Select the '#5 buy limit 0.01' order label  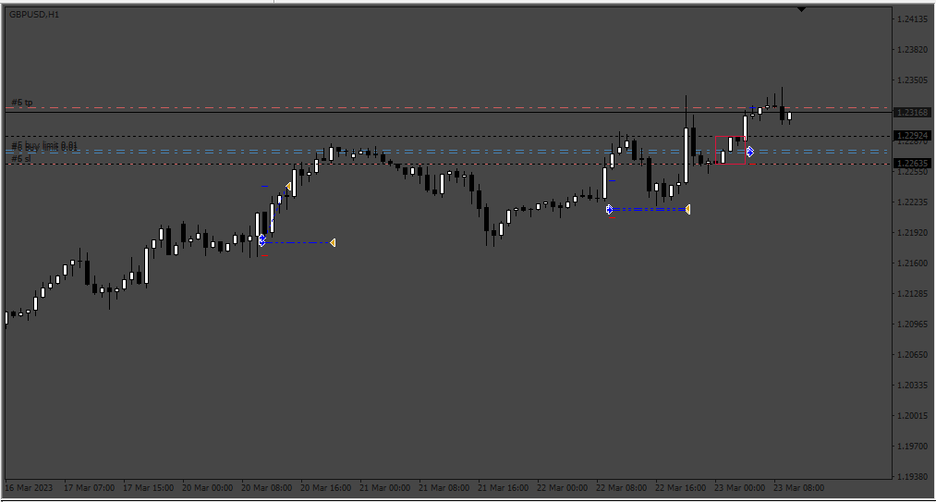[x=44, y=146]
